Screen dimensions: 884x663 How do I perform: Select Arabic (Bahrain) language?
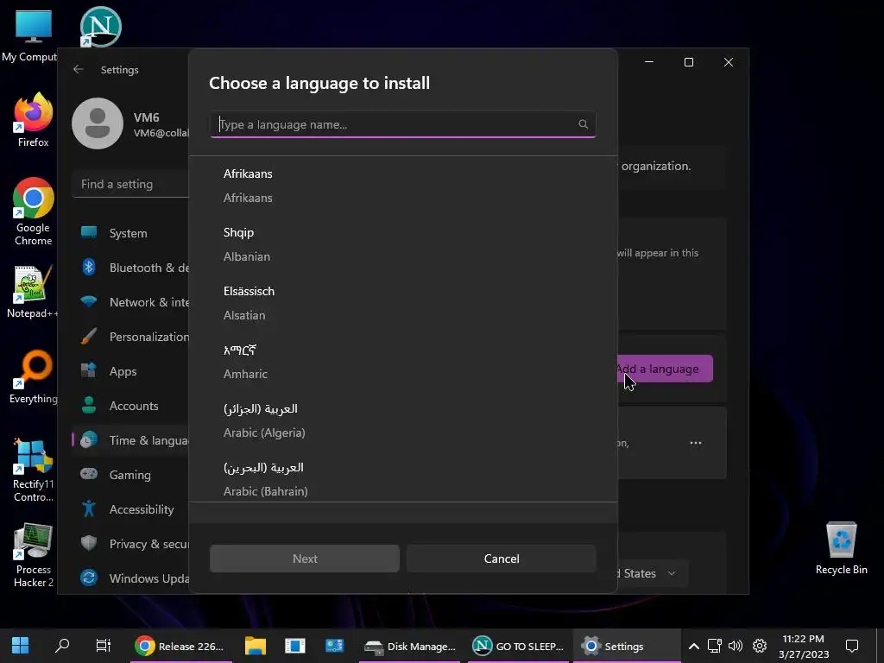[x=403, y=478]
